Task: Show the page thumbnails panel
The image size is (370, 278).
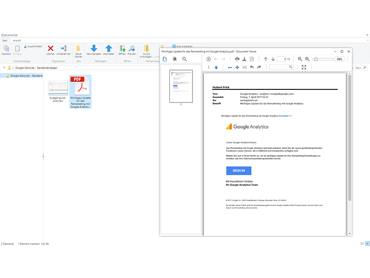Action: pos(165,59)
